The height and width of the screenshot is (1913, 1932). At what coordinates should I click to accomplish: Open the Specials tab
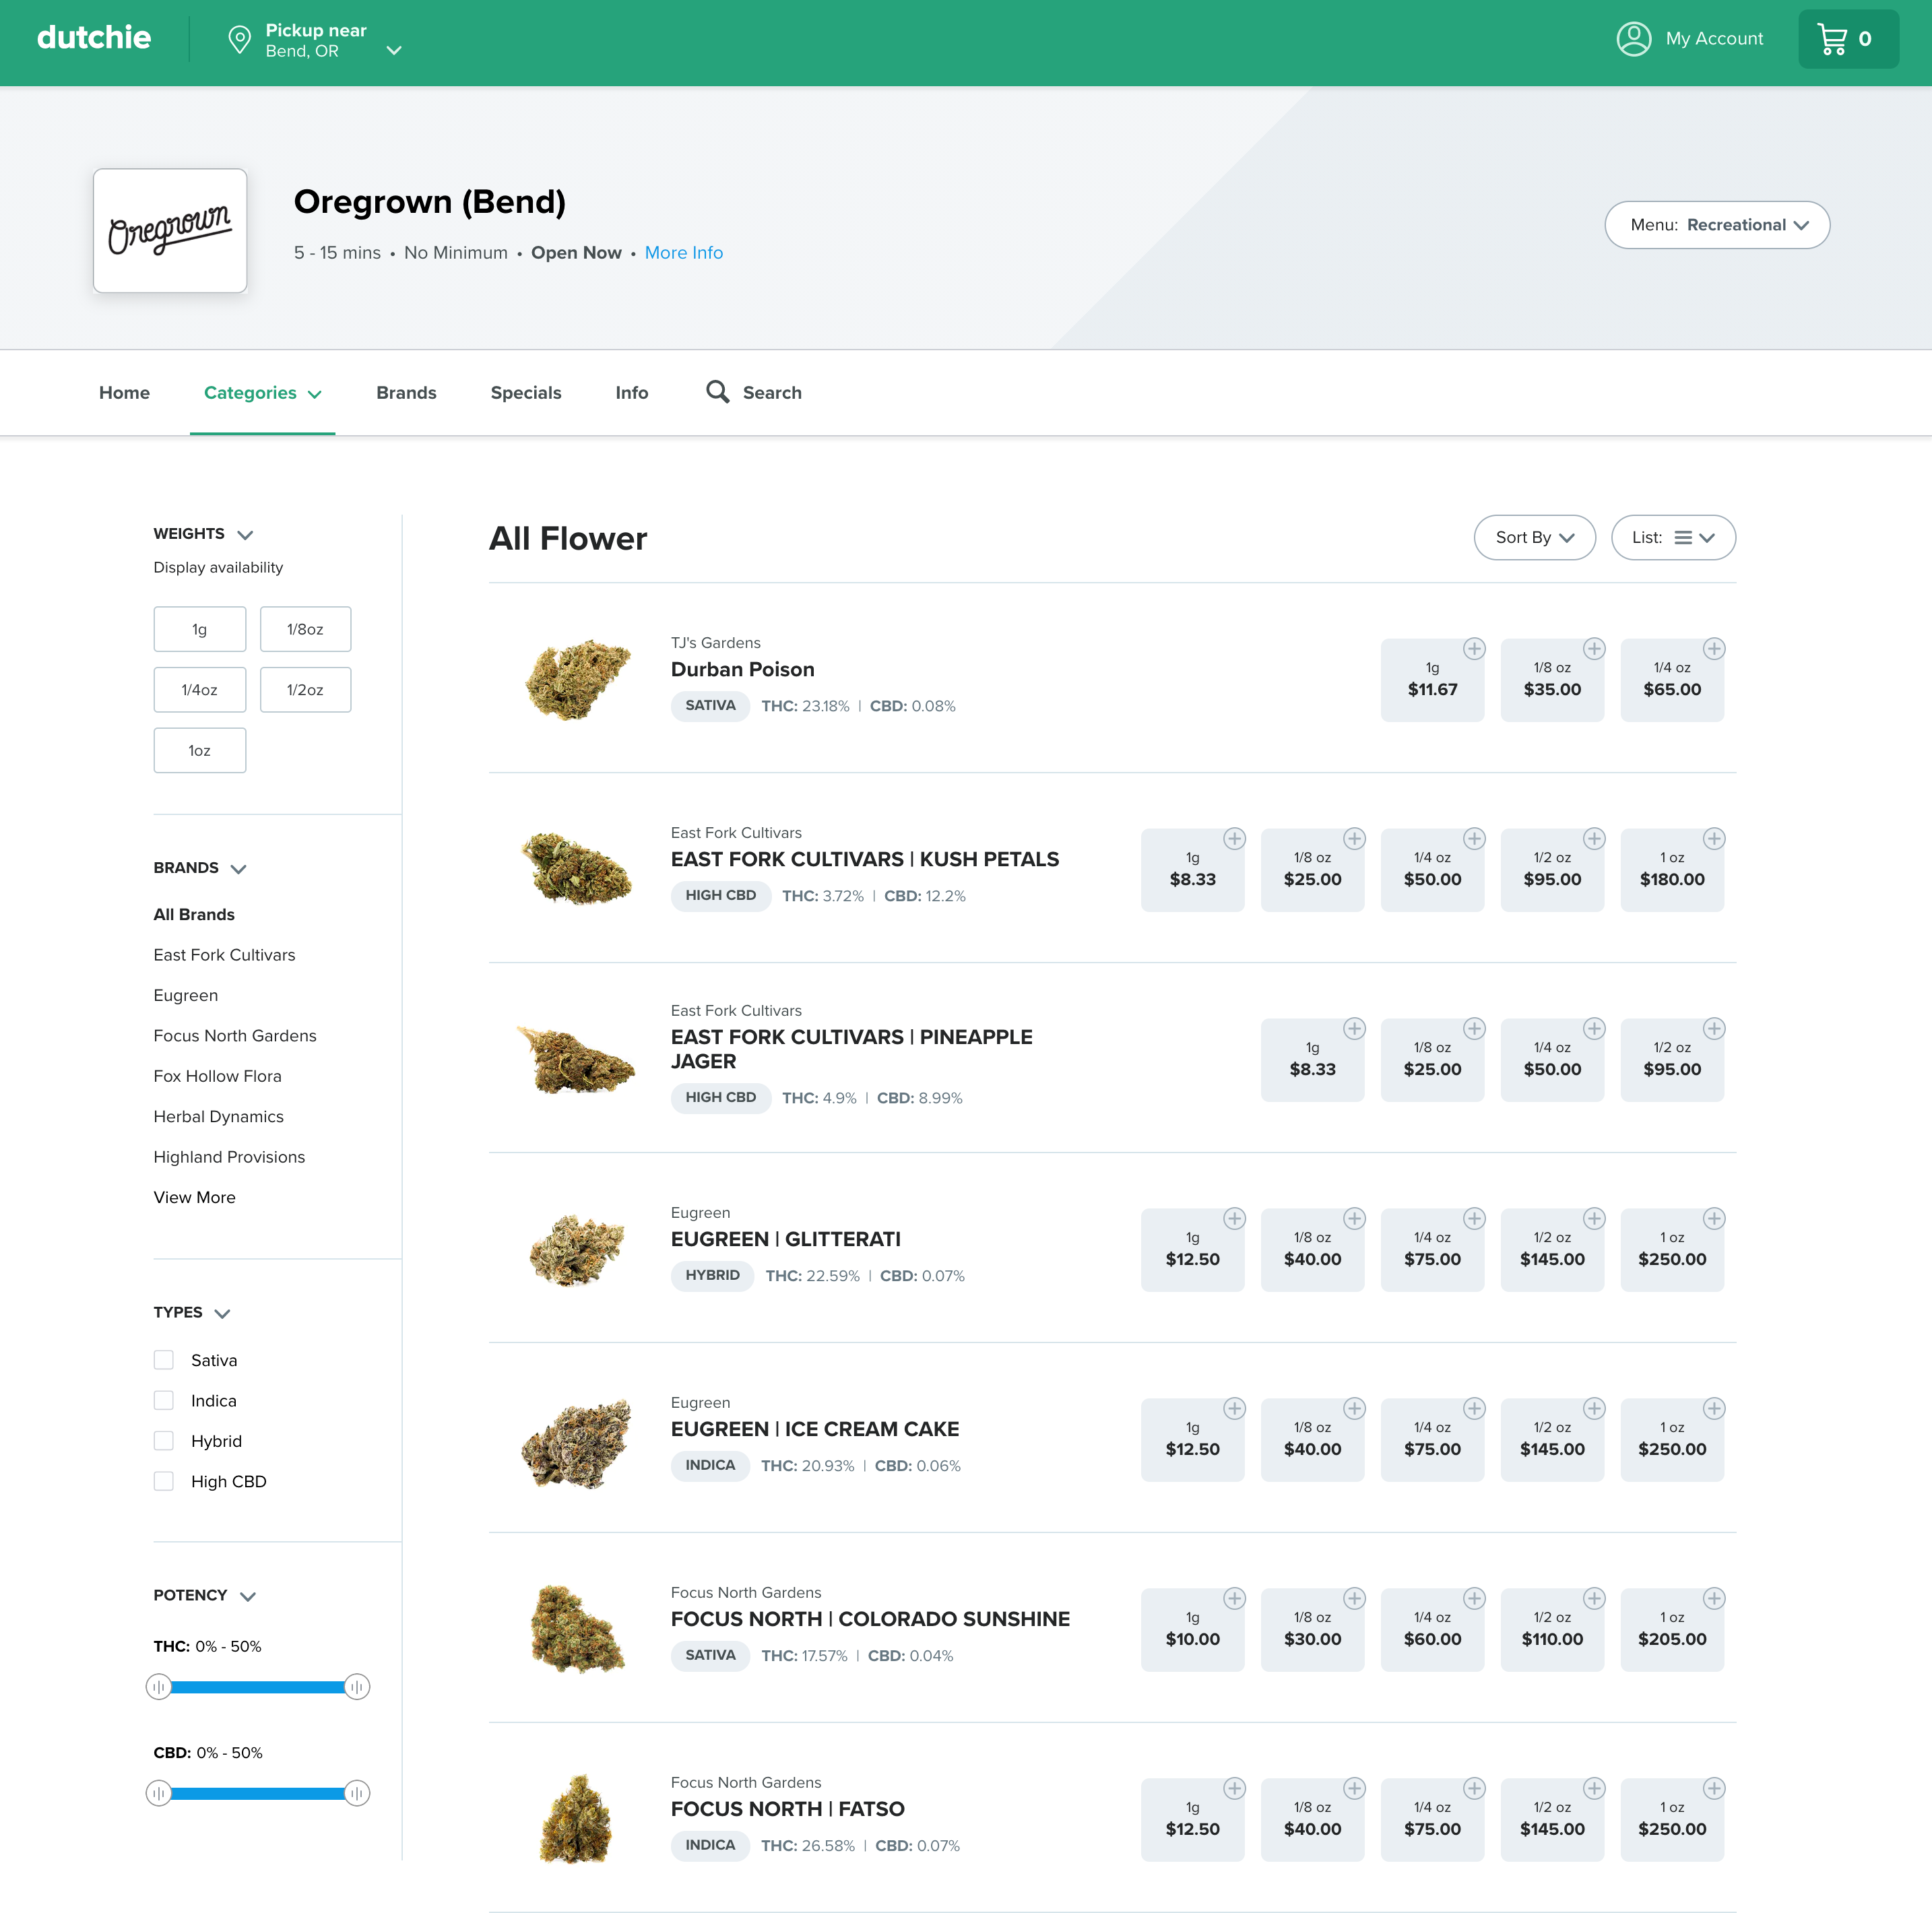coord(526,392)
